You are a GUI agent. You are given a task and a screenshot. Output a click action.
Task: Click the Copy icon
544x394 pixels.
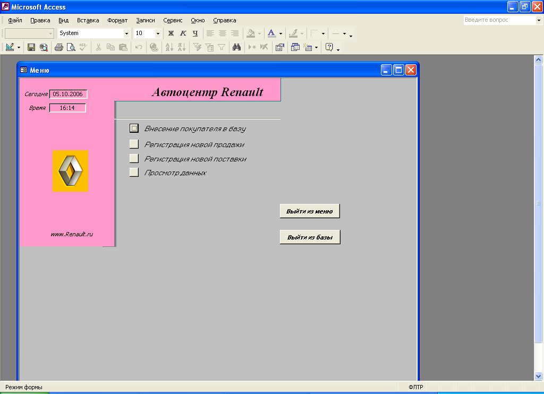[x=110, y=47]
